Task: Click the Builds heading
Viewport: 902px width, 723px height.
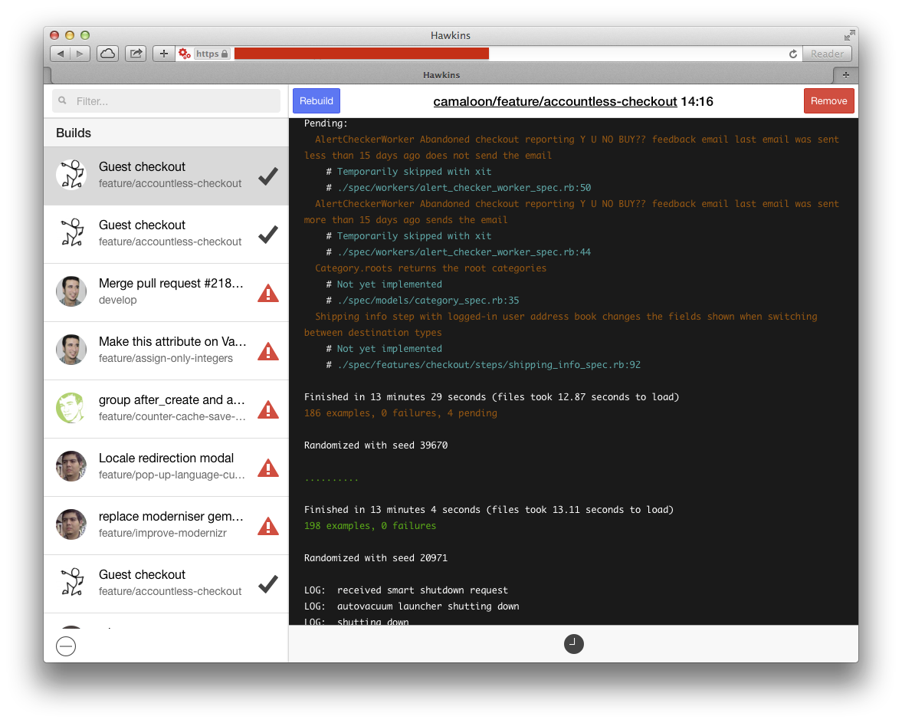Action: coord(74,133)
